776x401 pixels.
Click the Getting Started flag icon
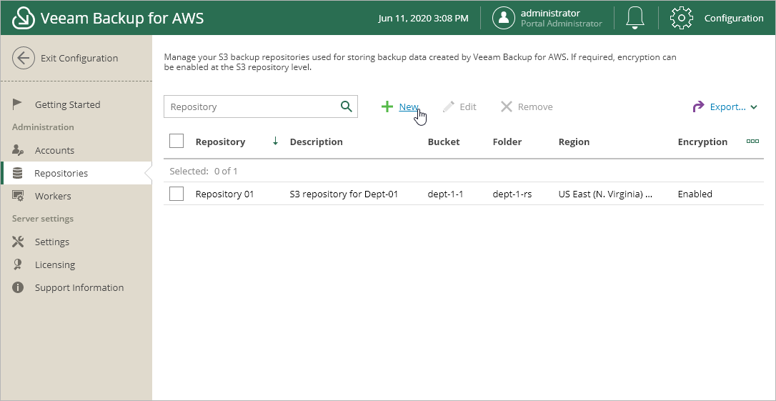point(18,104)
